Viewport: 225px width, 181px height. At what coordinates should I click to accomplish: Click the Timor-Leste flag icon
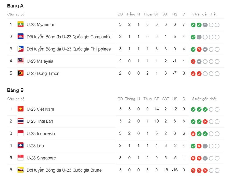(x=21, y=73)
